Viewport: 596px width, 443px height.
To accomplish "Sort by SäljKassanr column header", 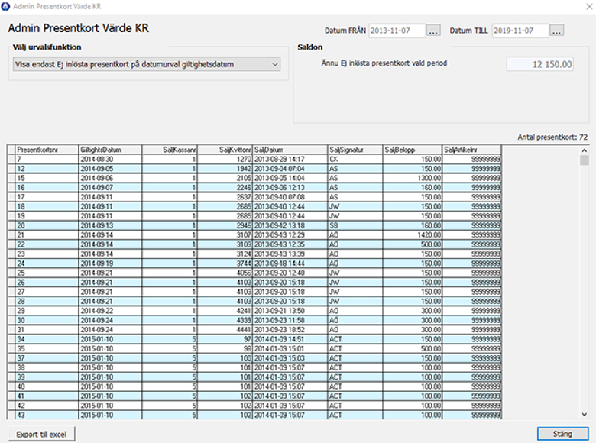I will point(170,150).
